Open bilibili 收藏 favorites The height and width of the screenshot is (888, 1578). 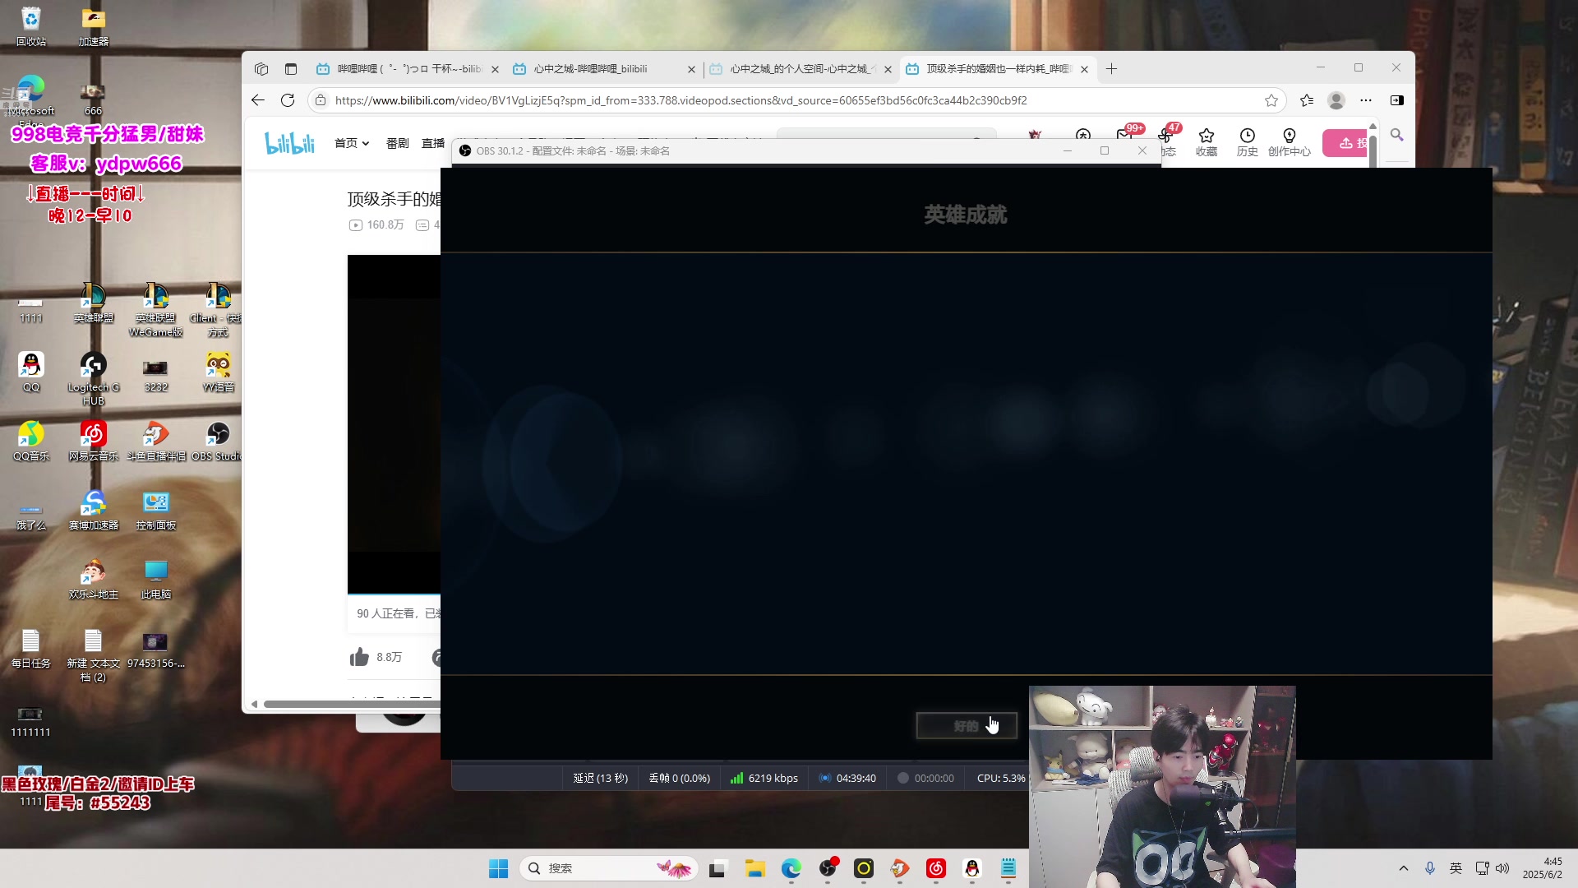click(x=1206, y=141)
